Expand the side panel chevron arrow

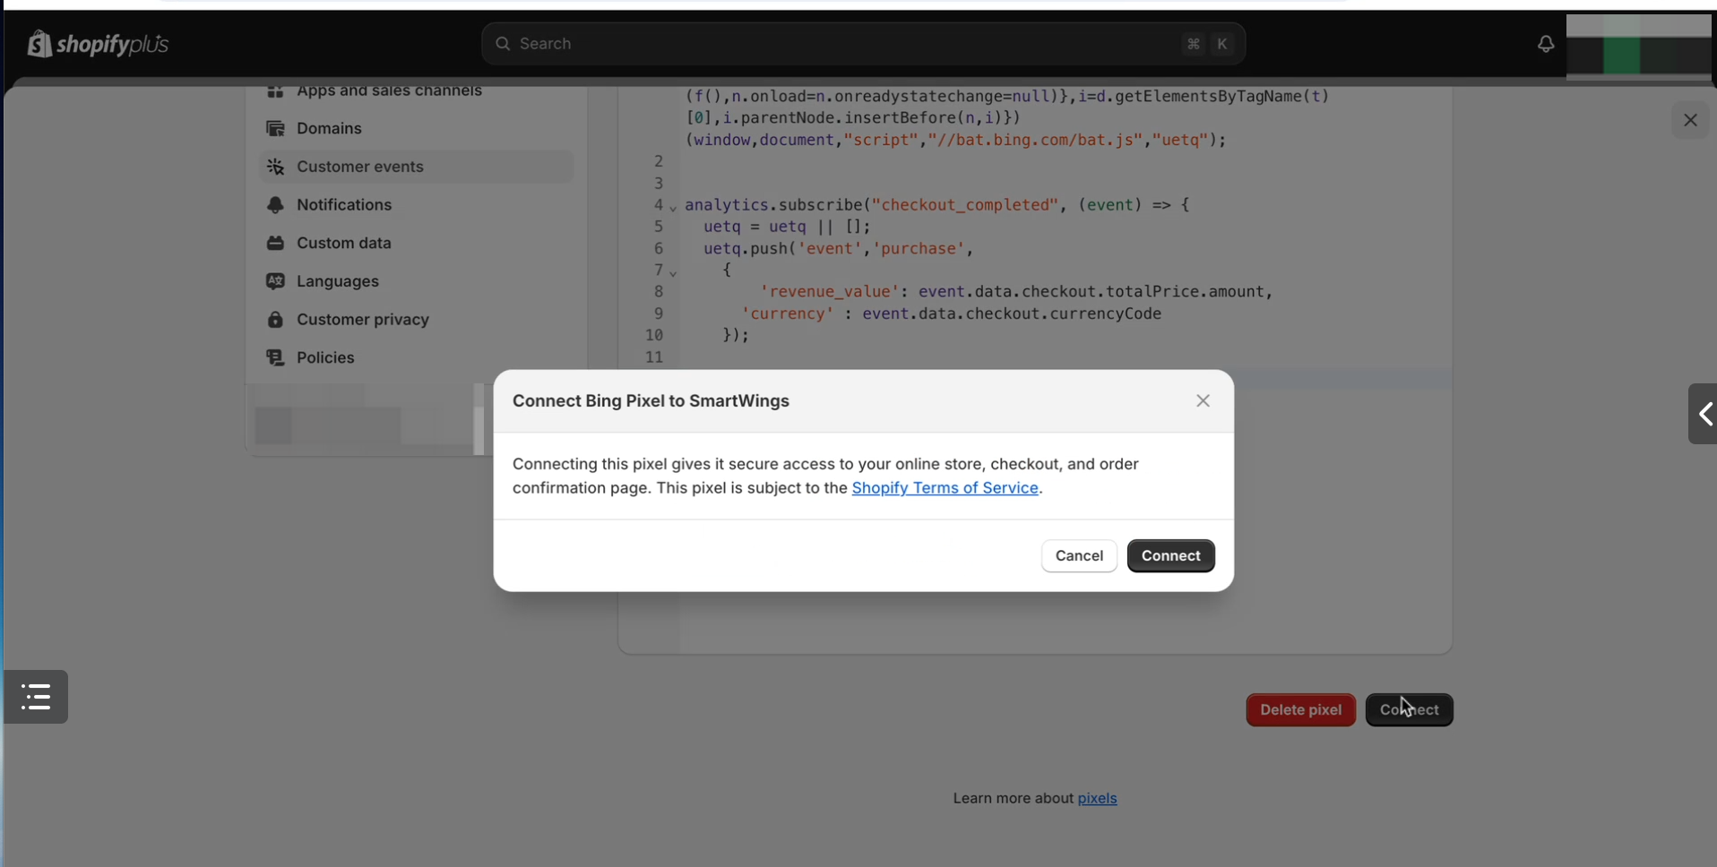[x=1704, y=414]
